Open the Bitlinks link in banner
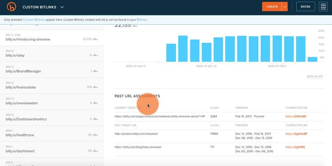This screenshot has height=166, width=332. pos(142,20)
